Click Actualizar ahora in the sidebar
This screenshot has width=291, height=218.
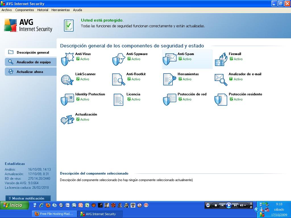tap(31, 72)
